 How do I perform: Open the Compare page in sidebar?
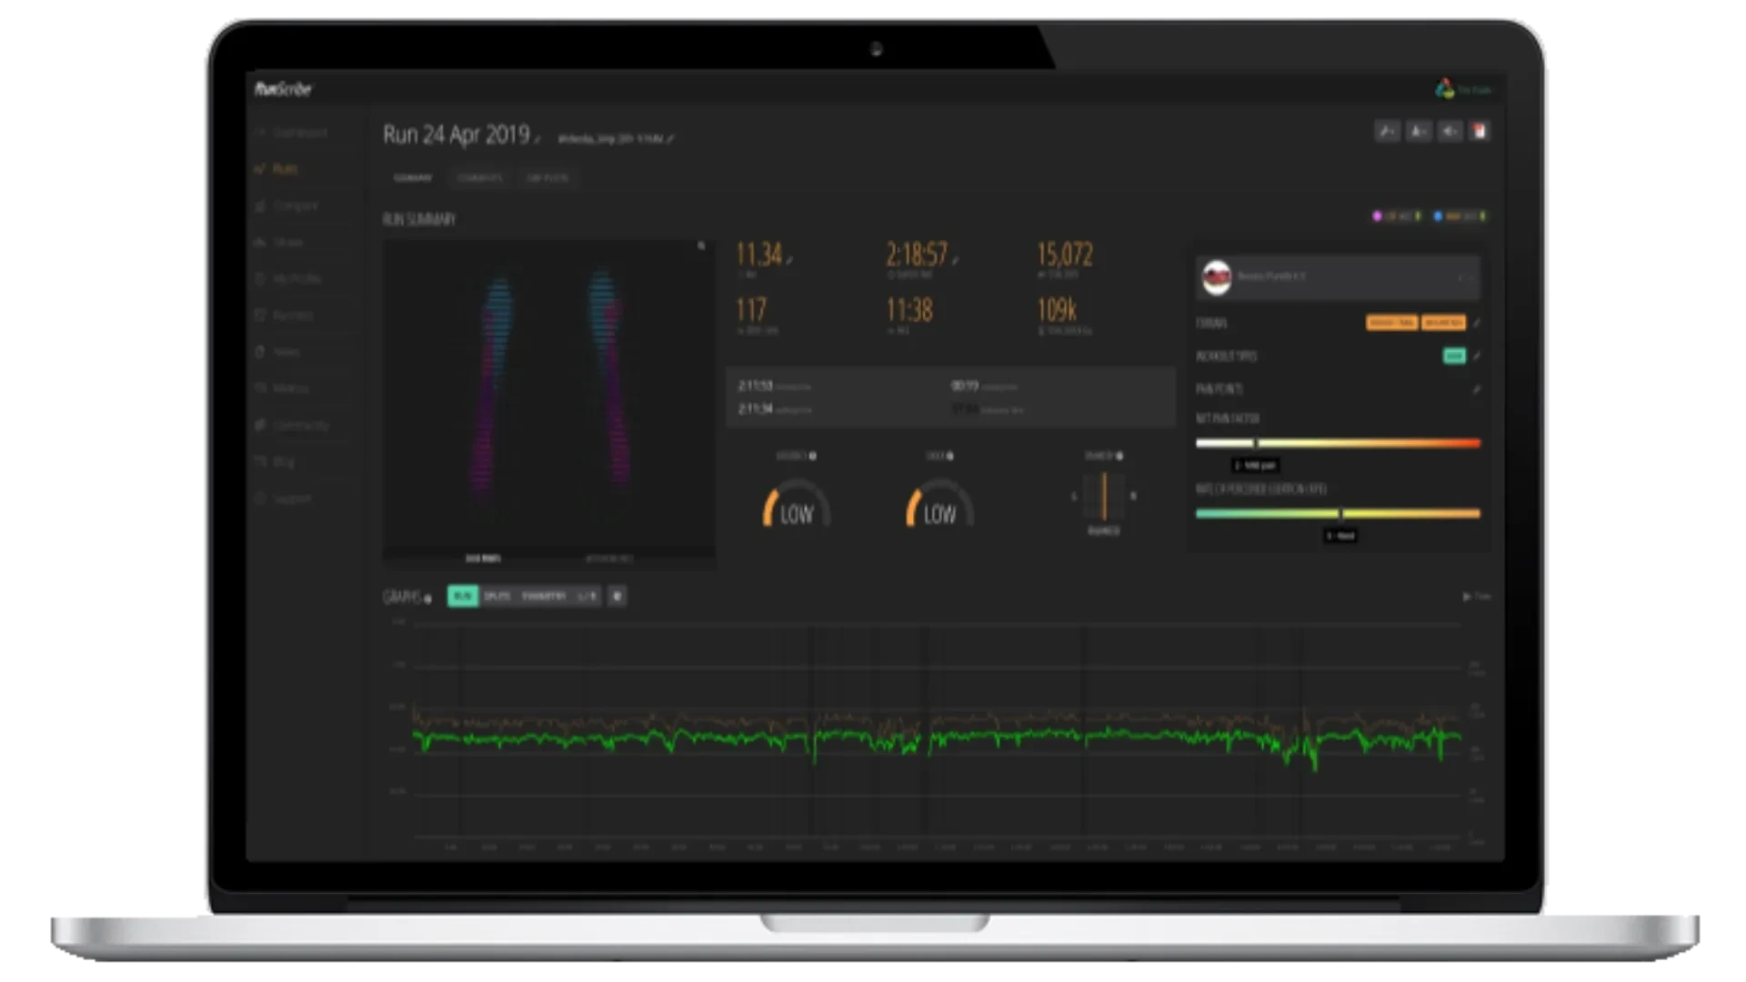coord(295,206)
